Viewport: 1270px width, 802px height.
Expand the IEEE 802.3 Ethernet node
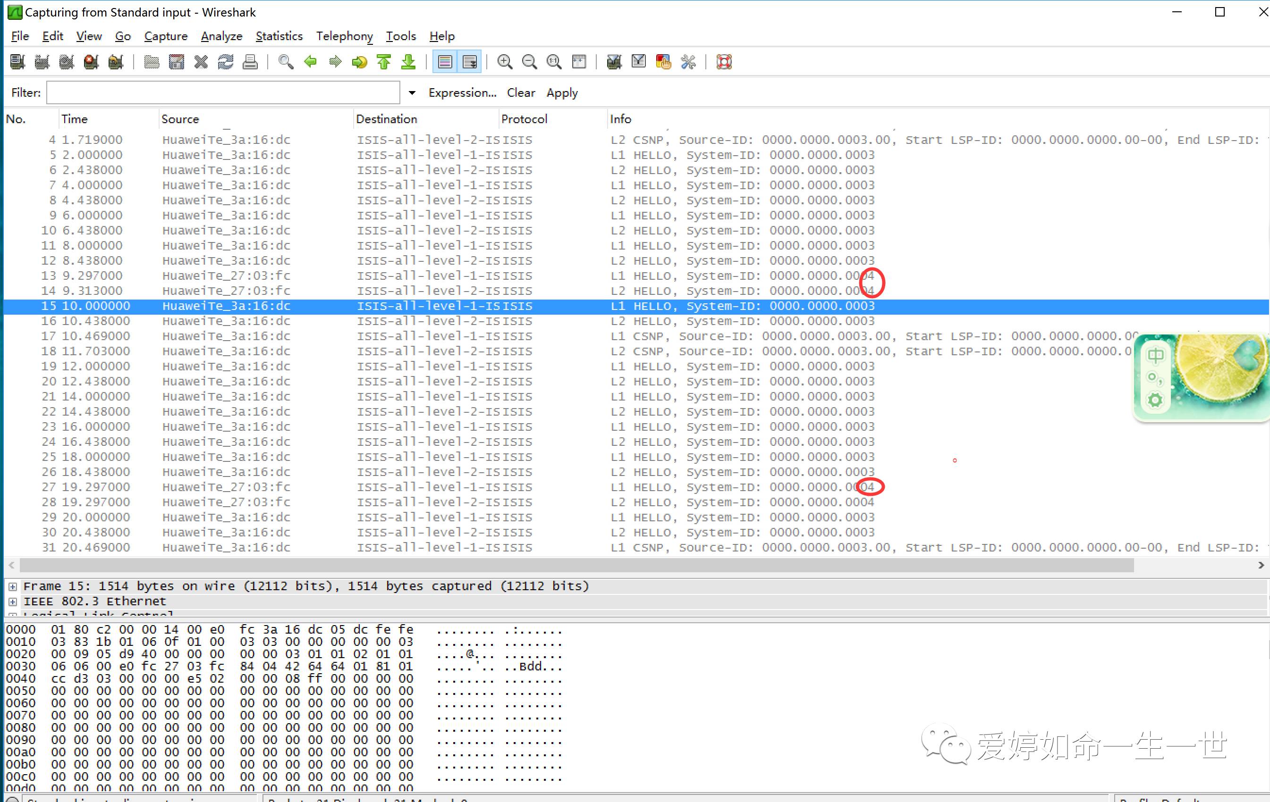point(13,602)
